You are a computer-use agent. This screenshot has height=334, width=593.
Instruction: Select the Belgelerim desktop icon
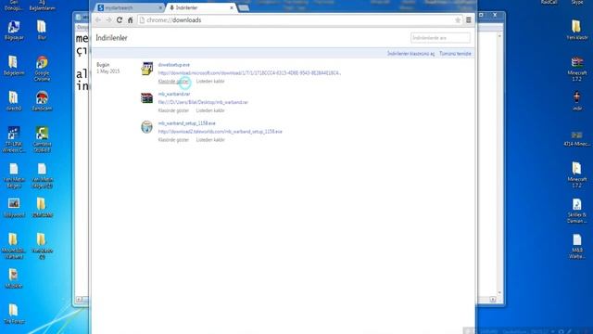(14, 65)
